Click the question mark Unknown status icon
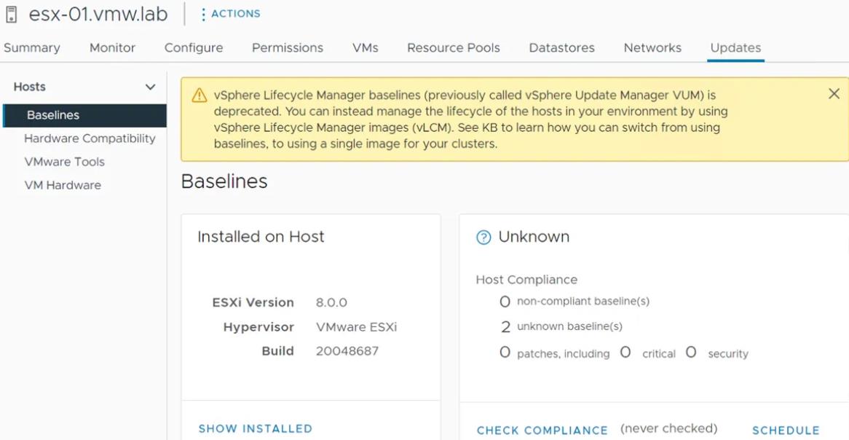849x440 pixels. tap(483, 237)
